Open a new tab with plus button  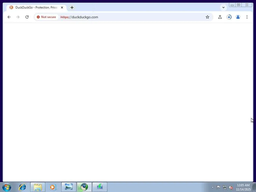[x=72, y=7]
